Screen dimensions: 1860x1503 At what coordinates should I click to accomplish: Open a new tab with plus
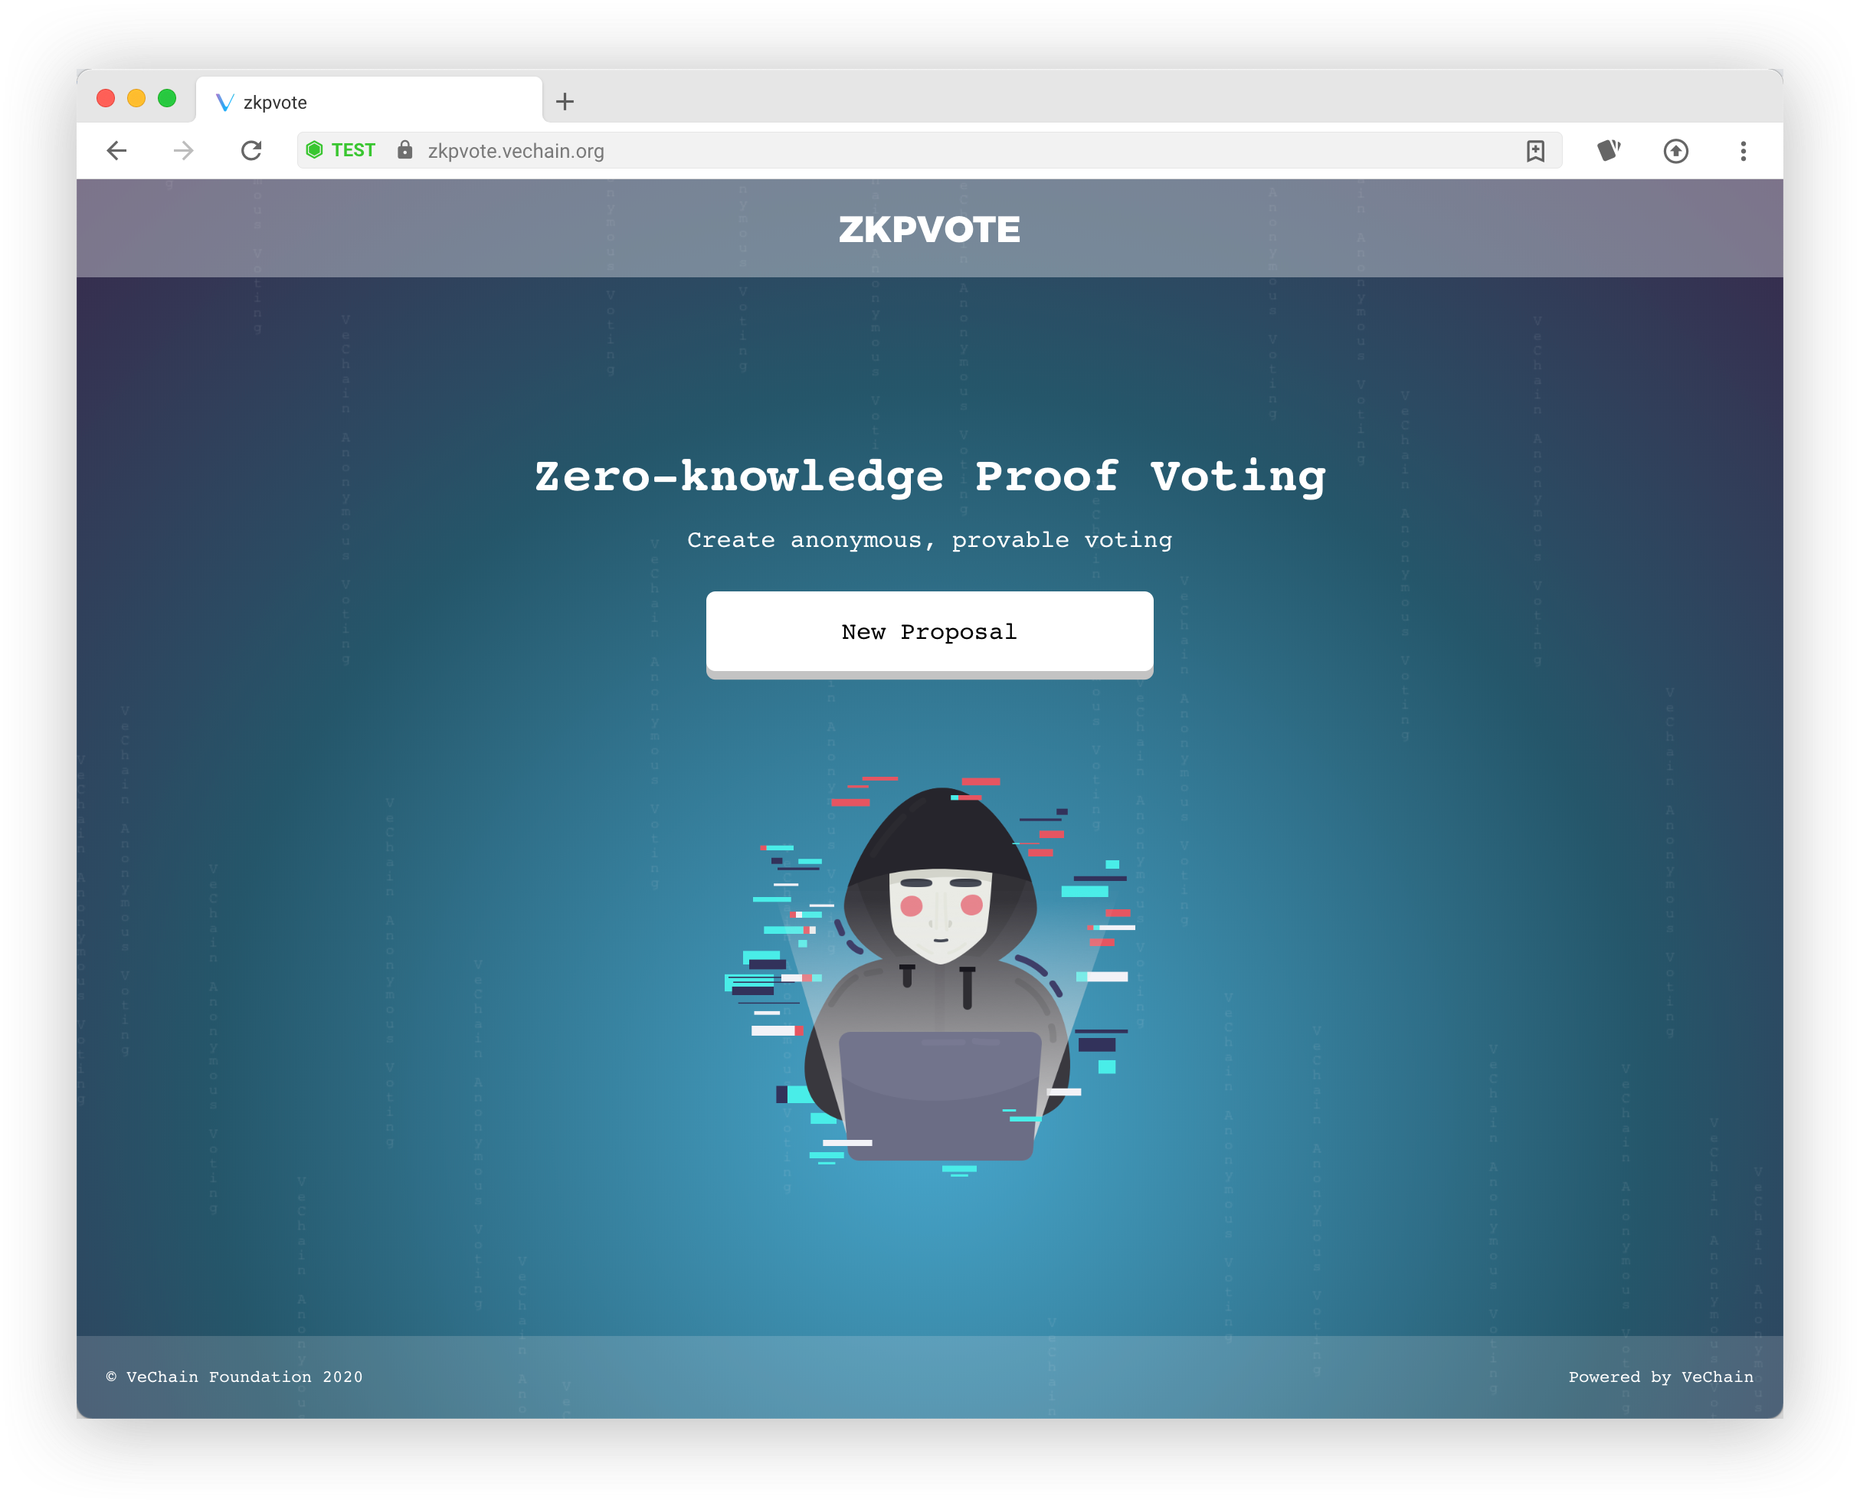click(565, 101)
